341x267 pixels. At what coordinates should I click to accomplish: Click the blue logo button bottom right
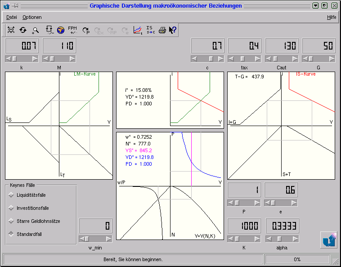(x=329, y=240)
